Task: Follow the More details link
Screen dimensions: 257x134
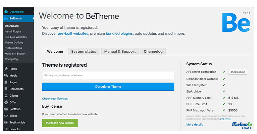Action: coord(195,125)
